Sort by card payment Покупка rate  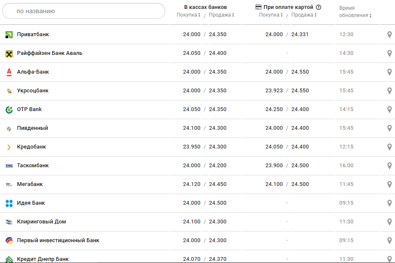(271, 15)
